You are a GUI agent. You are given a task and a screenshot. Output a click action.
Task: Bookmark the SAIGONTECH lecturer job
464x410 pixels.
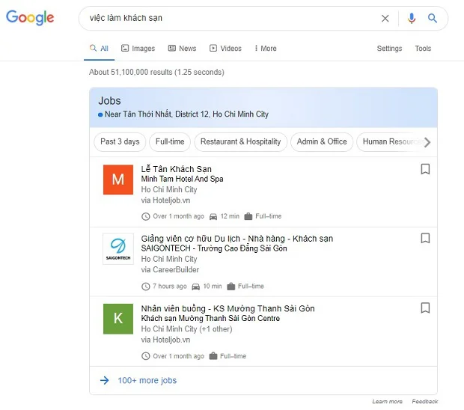425,238
